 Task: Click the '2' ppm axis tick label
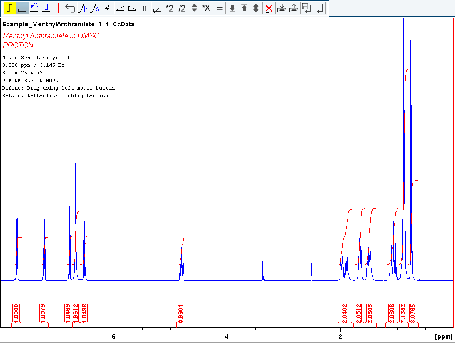pos(340,336)
